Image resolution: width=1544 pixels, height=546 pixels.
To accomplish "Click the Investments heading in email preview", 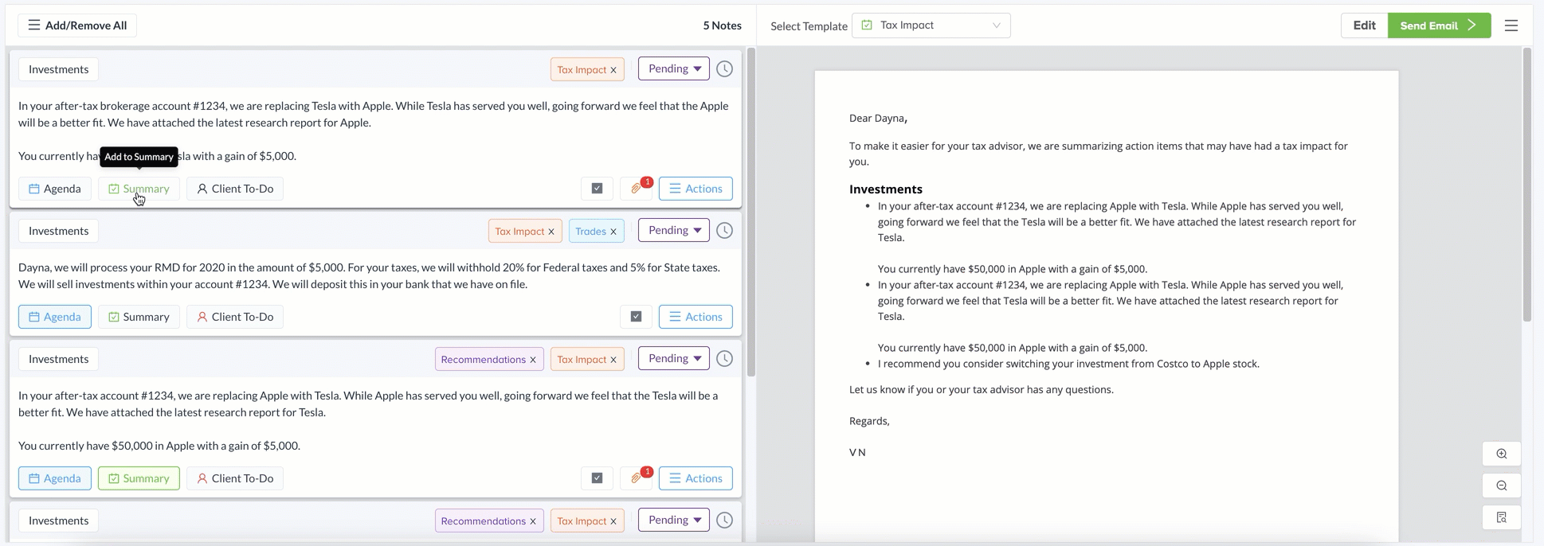I will tap(885, 189).
